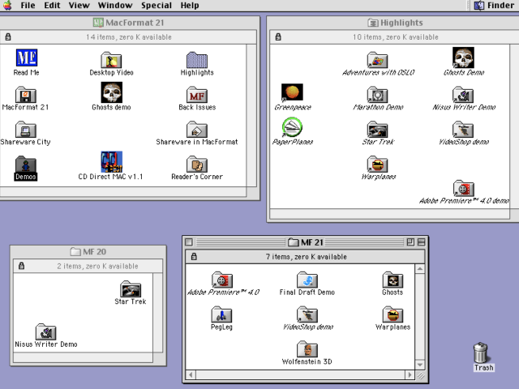Open the Back Issues folder
The image size is (519, 389).
point(197,95)
